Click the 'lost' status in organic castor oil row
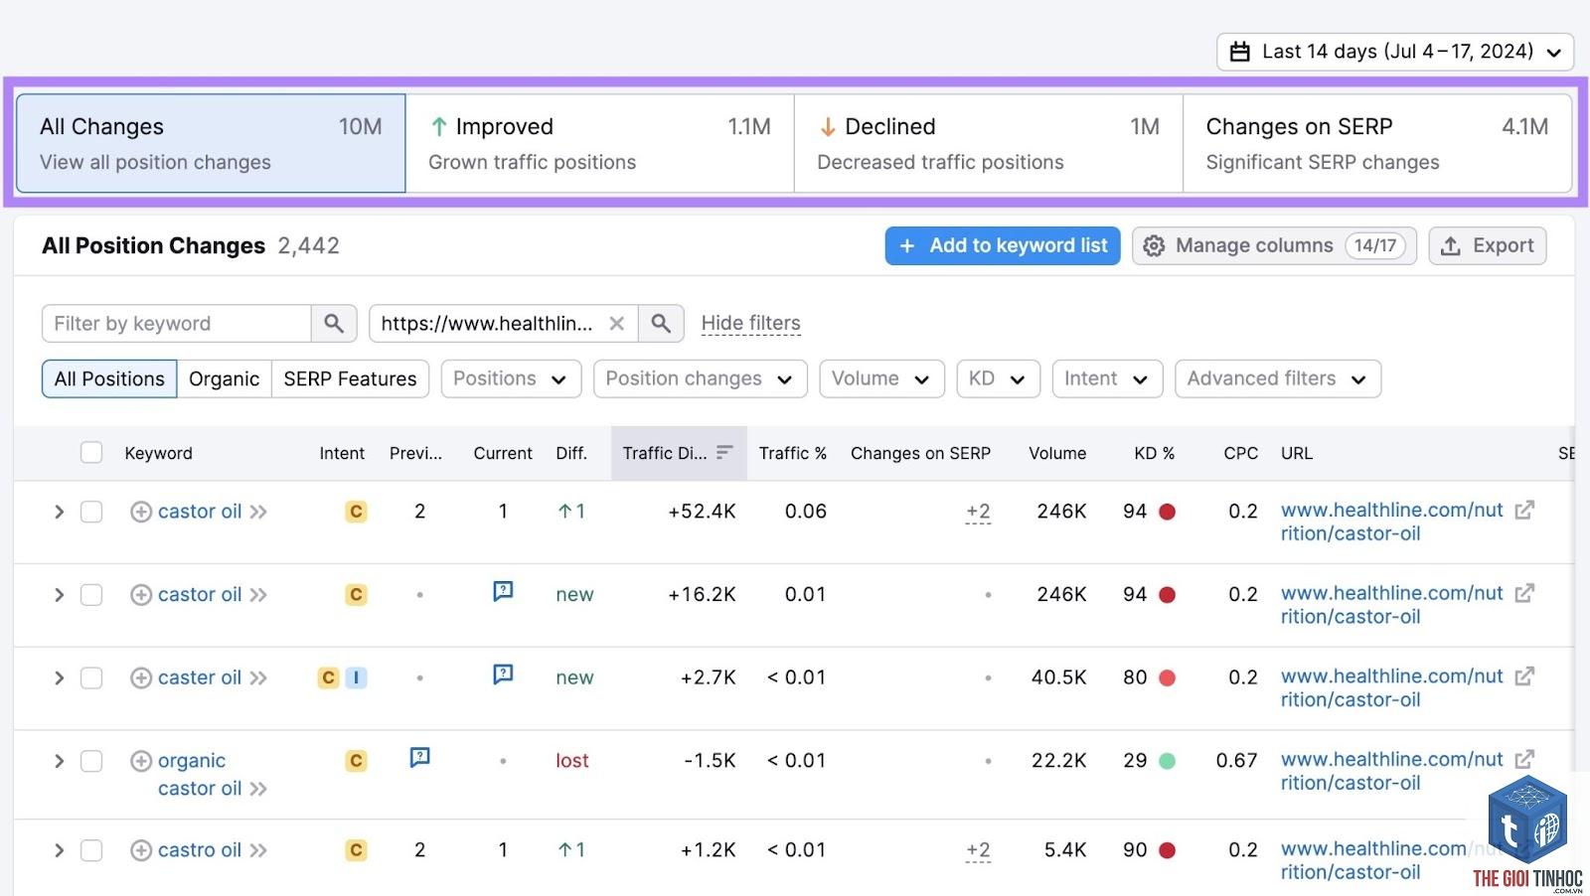 [x=572, y=761]
